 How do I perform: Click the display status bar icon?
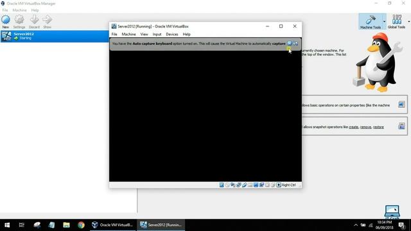pos(256,185)
